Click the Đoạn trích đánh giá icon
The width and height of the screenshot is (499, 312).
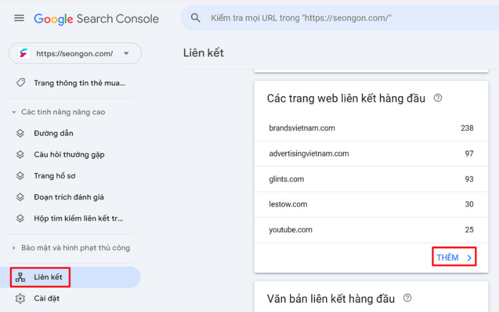(20, 197)
